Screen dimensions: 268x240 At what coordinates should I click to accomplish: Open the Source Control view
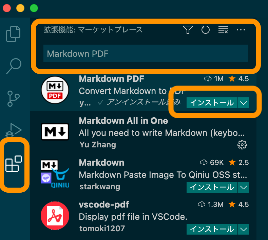coord(14,99)
